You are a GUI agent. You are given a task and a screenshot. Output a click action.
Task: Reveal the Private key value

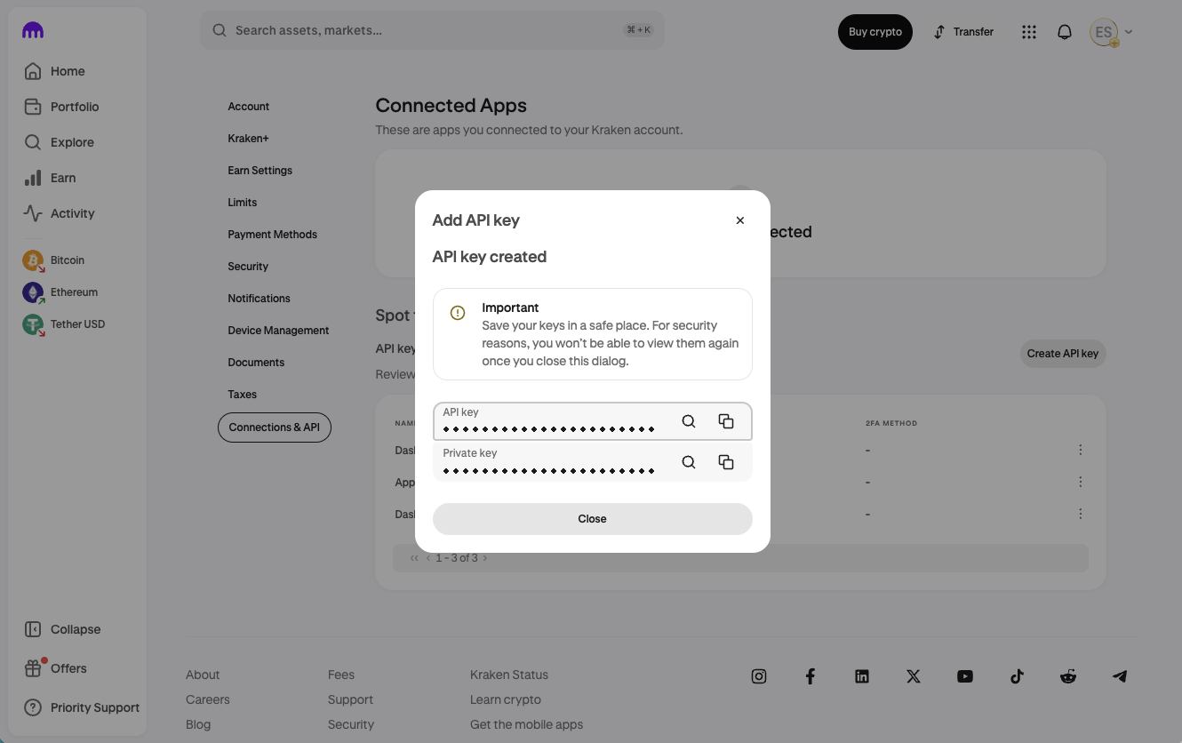(689, 462)
